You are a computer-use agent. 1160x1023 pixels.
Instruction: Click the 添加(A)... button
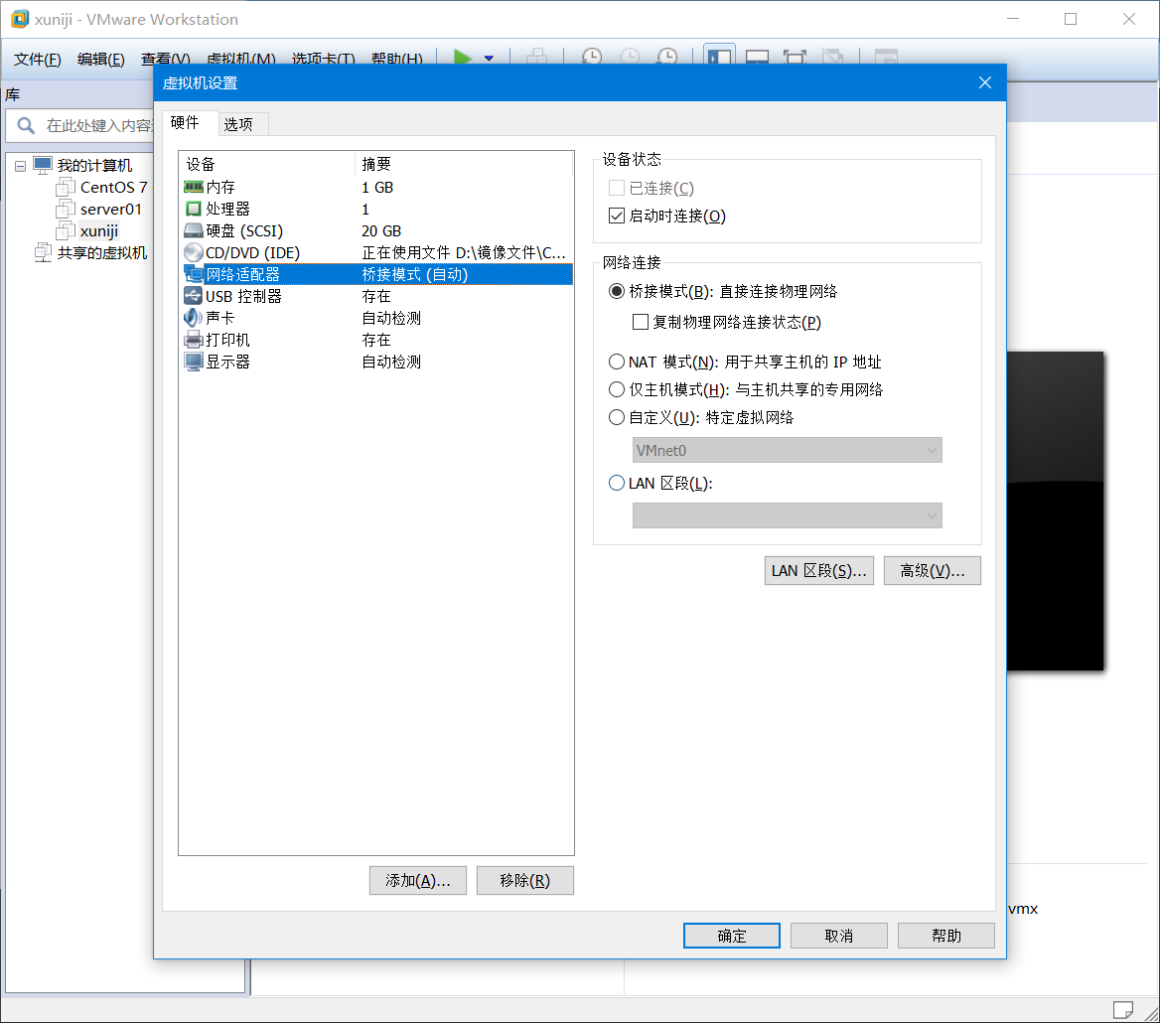tap(418, 880)
